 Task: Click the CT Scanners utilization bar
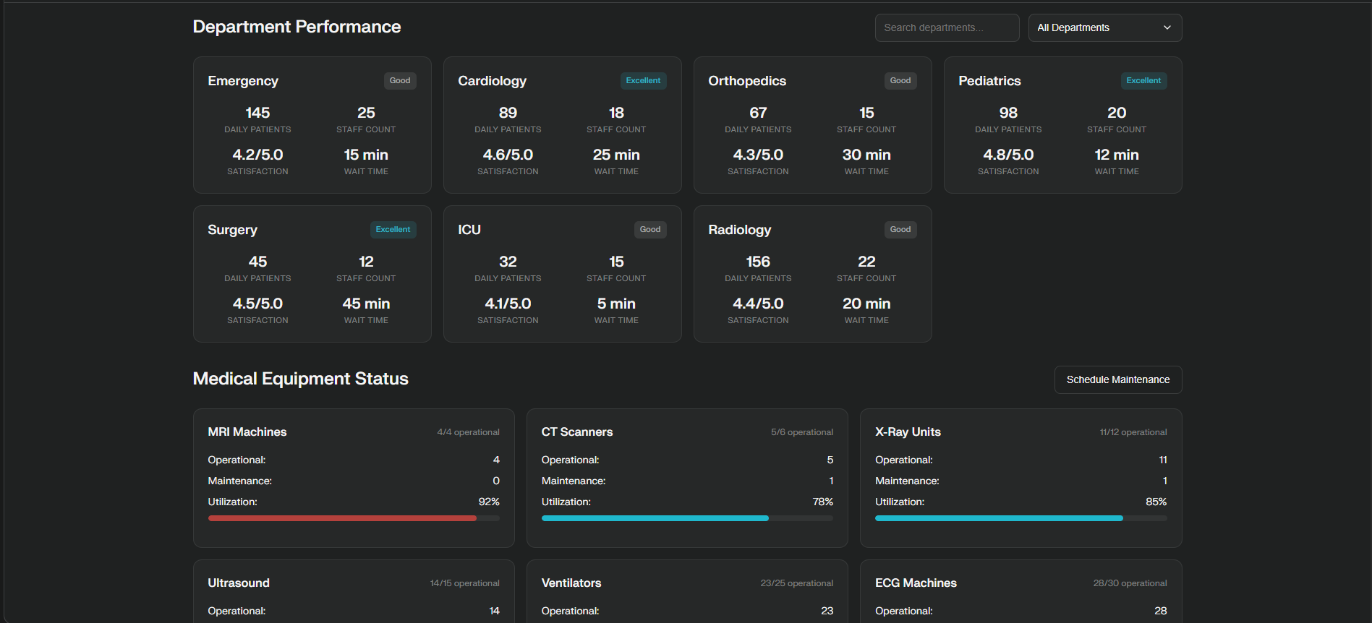tap(687, 518)
